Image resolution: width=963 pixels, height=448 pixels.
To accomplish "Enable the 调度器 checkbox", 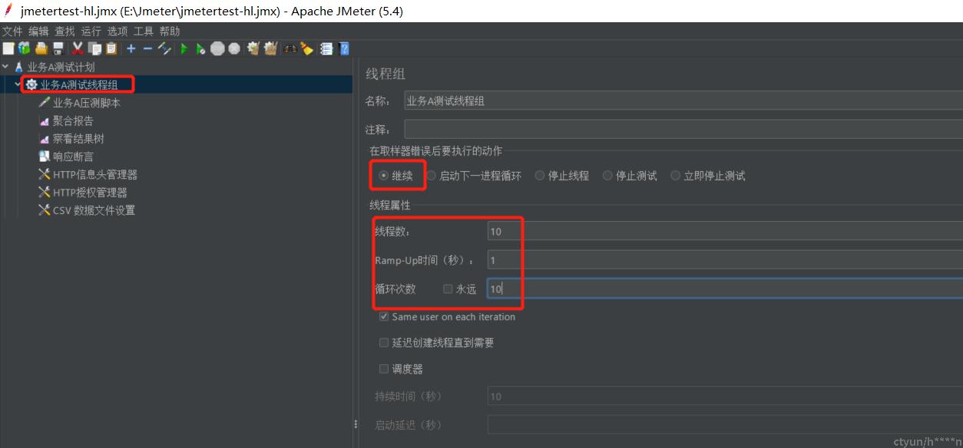I will 384,369.
